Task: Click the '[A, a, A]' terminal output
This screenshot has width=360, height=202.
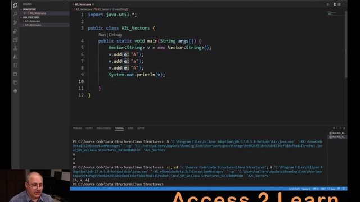Action: 81,180
